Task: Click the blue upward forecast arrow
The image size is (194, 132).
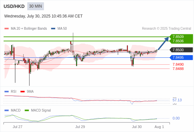Action: [163, 43]
